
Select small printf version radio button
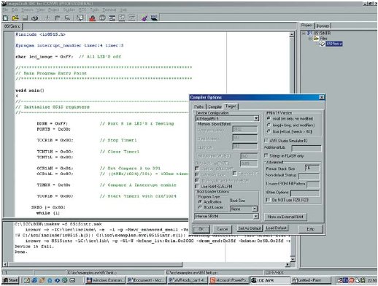tap(269, 118)
